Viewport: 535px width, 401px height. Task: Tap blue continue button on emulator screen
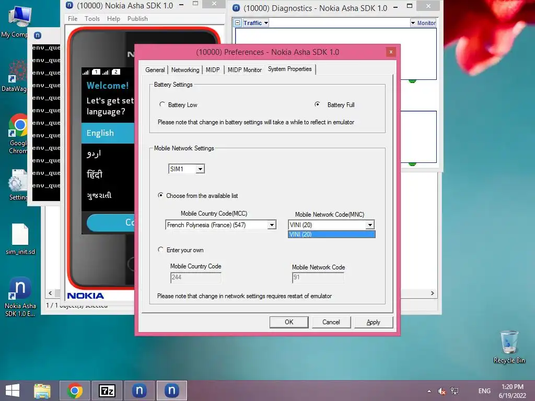pos(111,222)
